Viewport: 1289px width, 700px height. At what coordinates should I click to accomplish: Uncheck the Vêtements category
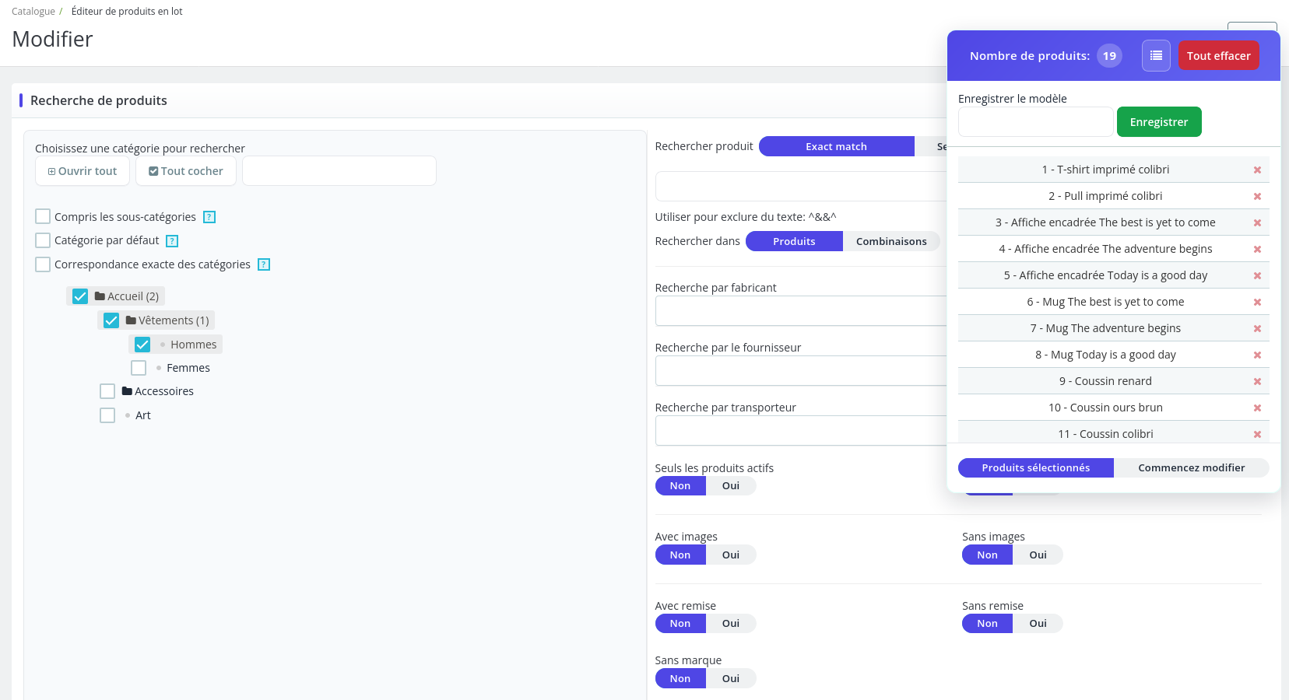(x=111, y=320)
